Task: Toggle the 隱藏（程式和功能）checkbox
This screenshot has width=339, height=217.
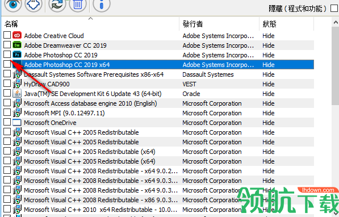Action: coord(334,9)
